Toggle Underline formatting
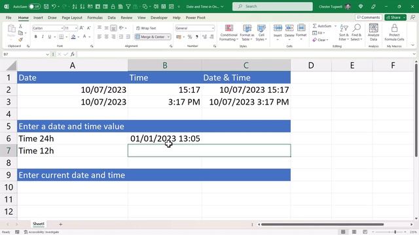The image size is (419, 235). pos(50,37)
